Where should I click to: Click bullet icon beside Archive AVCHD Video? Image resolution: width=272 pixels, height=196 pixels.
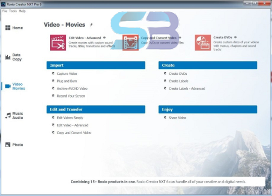[x=53, y=88]
